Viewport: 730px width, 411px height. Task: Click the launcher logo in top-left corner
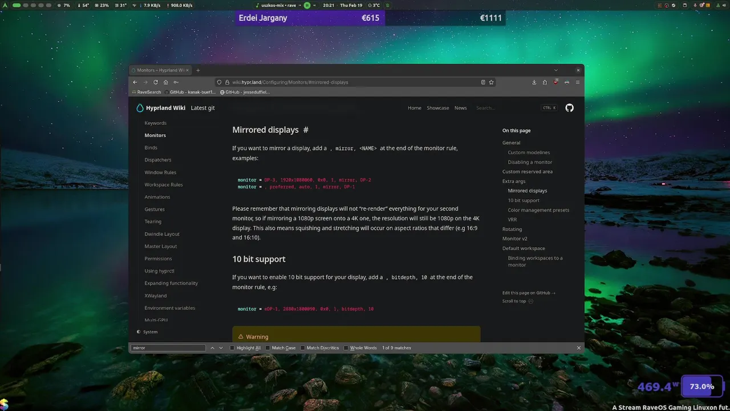click(x=6, y=5)
